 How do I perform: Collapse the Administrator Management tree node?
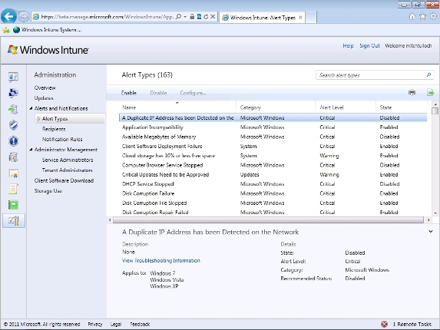31,150
